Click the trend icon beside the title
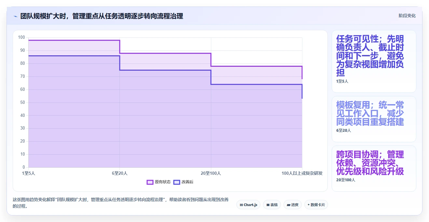The height and width of the screenshot is (222, 429). click(x=15, y=16)
